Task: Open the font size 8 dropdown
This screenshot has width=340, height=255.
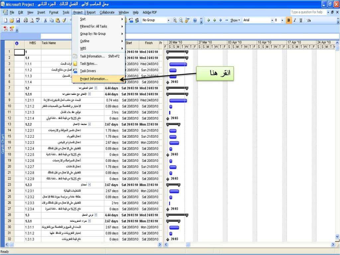Action: pyautogui.click(x=282, y=20)
